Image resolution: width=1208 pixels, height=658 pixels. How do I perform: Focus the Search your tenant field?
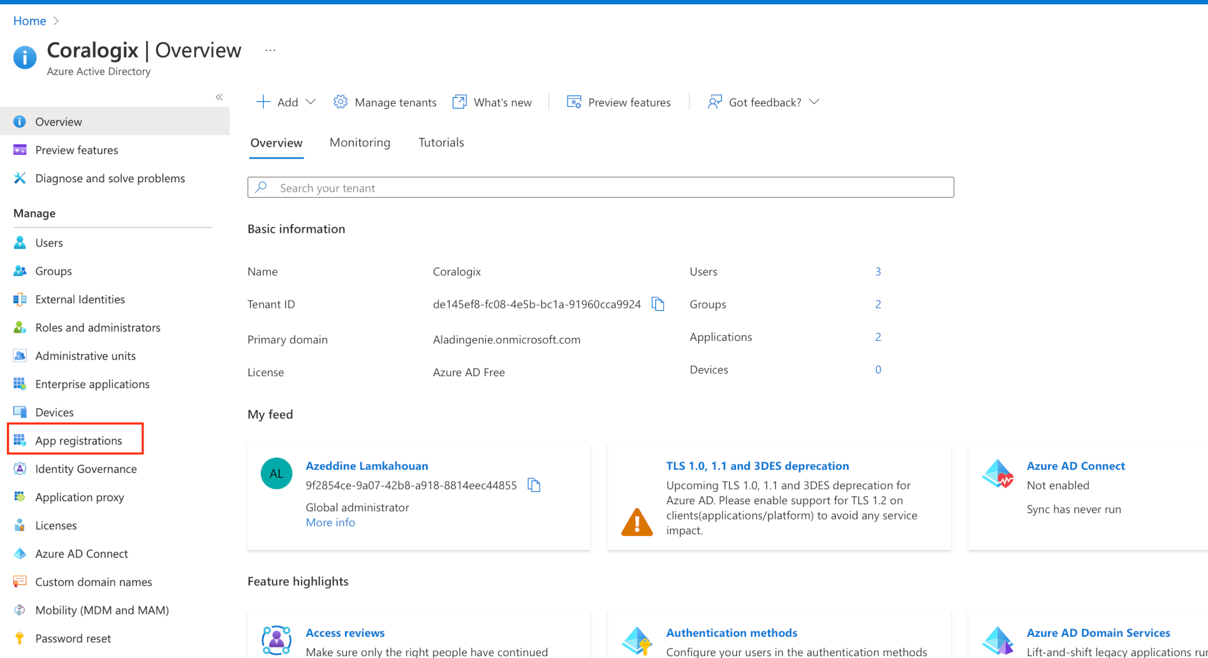[x=600, y=187]
